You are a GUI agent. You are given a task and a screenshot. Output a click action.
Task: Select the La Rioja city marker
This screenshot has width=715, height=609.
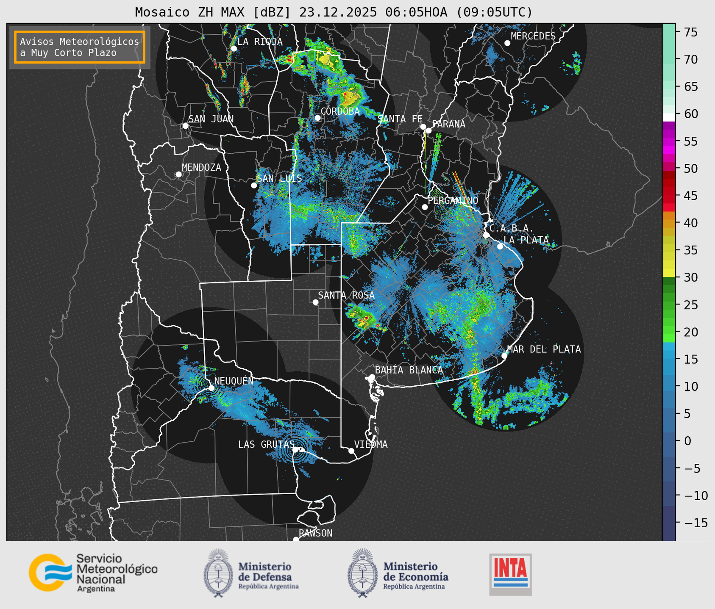tap(234, 48)
